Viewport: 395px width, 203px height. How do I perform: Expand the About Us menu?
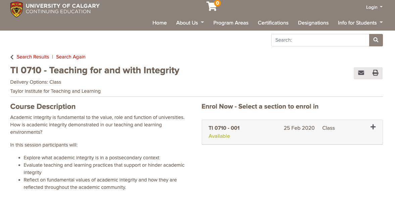pos(190,23)
